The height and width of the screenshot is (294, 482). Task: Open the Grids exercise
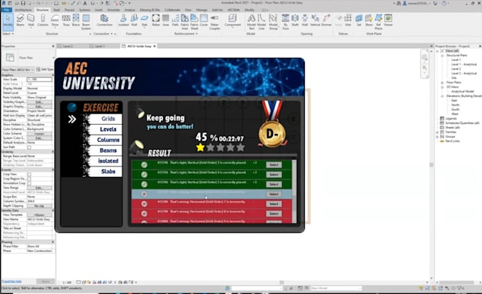[105, 118]
